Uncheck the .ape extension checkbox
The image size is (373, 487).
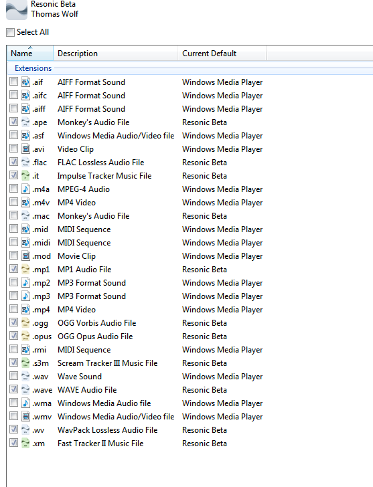[13, 122]
